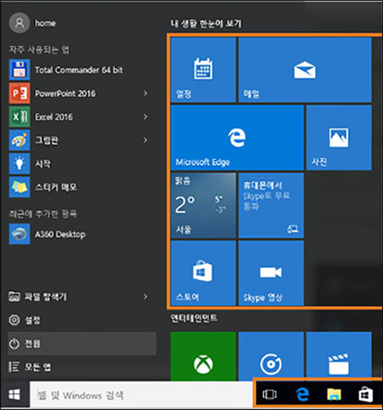Open the Skype 영상 video tile

[x=272, y=273]
